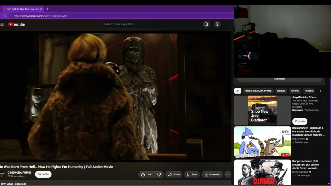Screen dimensions: 331x186
Task: Click the 28.3K subscribers count
Action: click(x=16, y=176)
